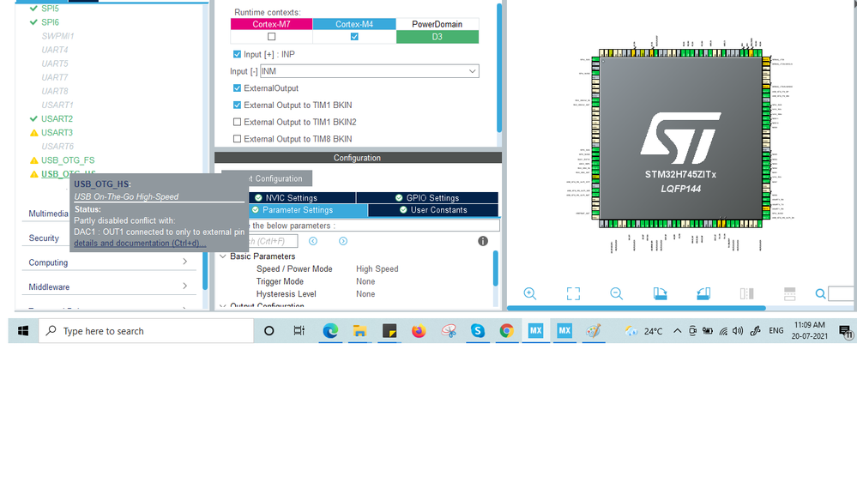Open File Explorer from taskbar

coord(359,330)
